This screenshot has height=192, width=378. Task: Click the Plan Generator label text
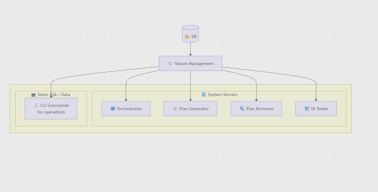(194, 109)
